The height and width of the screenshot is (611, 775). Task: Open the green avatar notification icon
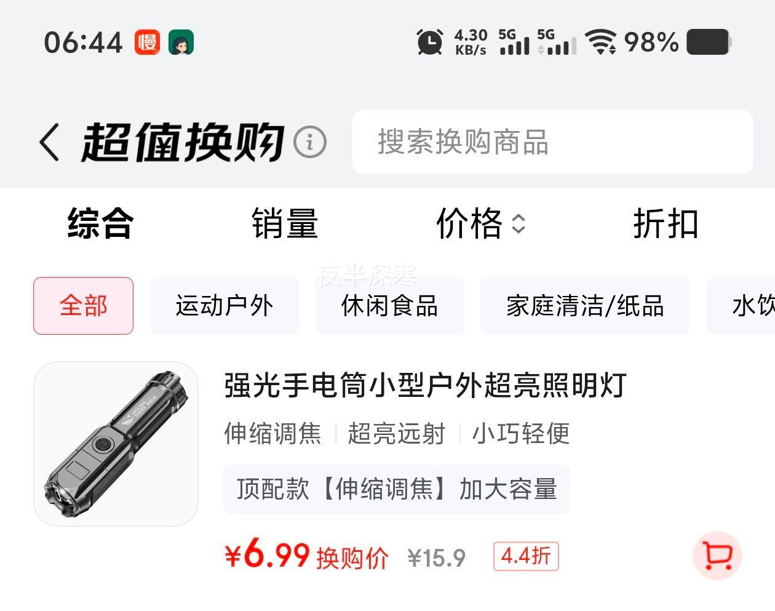(181, 42)
